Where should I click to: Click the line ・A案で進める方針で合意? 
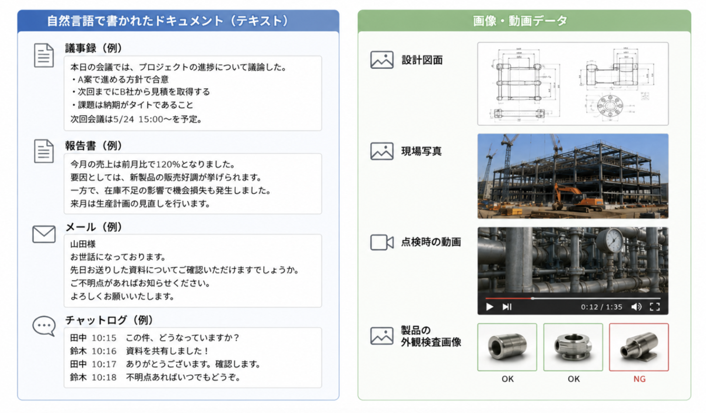point(119,79)
